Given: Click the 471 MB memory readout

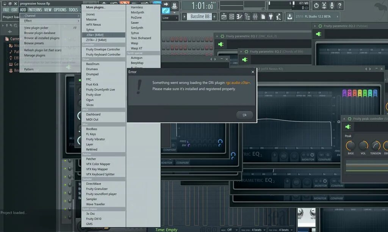Looking at the screenshot, I should point(304,3).
